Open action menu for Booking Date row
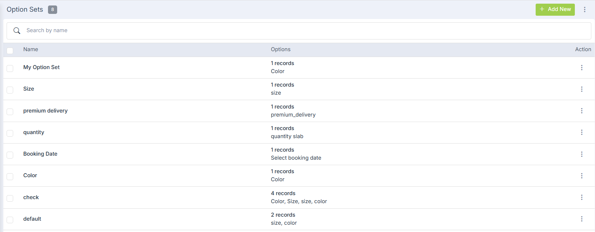This screenshot has width=595, height=232. [x=581, y=154]
